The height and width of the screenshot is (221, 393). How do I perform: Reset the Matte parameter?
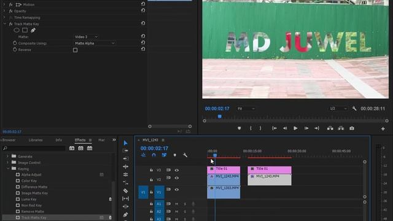point(143,36)
